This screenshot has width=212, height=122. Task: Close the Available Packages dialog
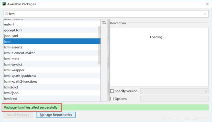click(207, 4)
